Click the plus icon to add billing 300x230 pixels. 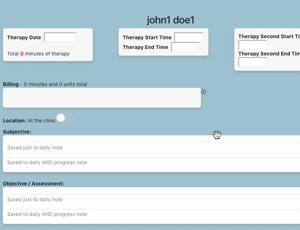pos(203,92)
